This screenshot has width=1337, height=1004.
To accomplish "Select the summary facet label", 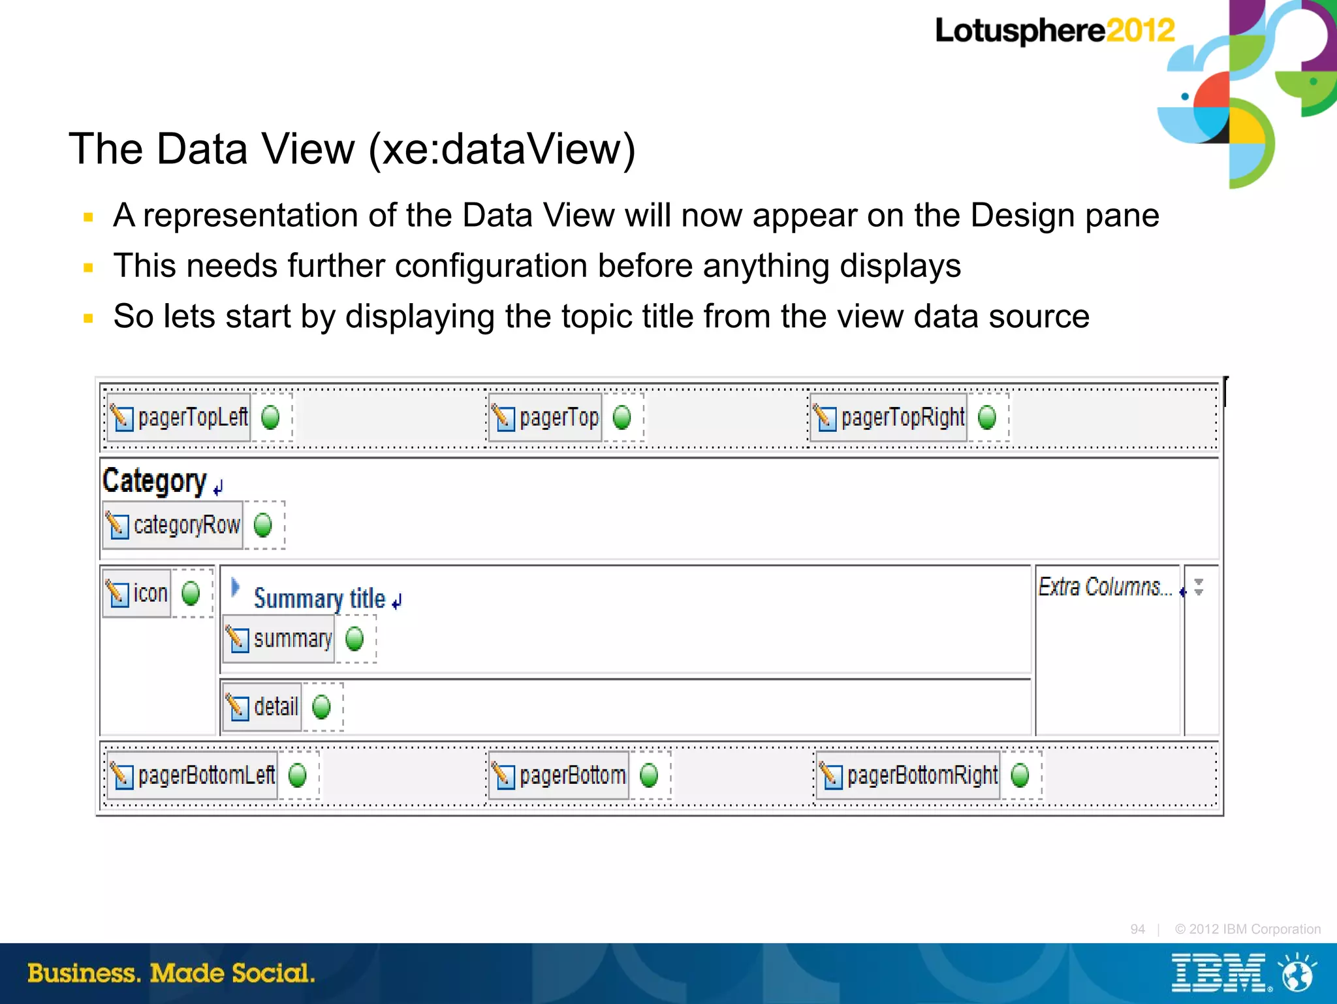I will click(x=293, y=639).
